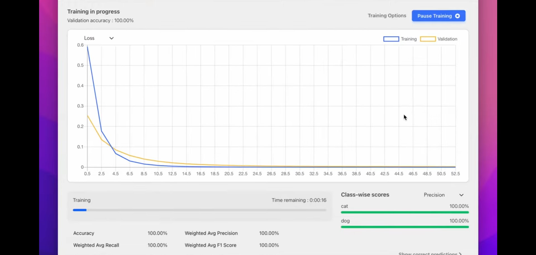Click the chevron beside Loss
536x255 pixels.
(111, 38)
